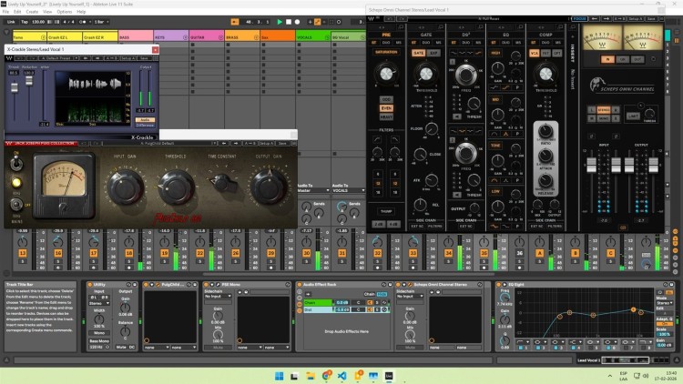This screenshot has height=384, width=683.
Task: Arm recording with the Record button
Action: [x=297, y=22]
